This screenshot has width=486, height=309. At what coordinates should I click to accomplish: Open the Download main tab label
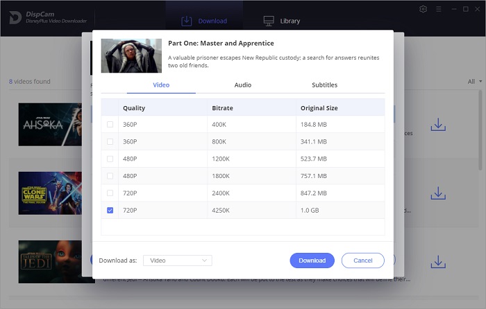pyautogui.click(x=212, y=21)
